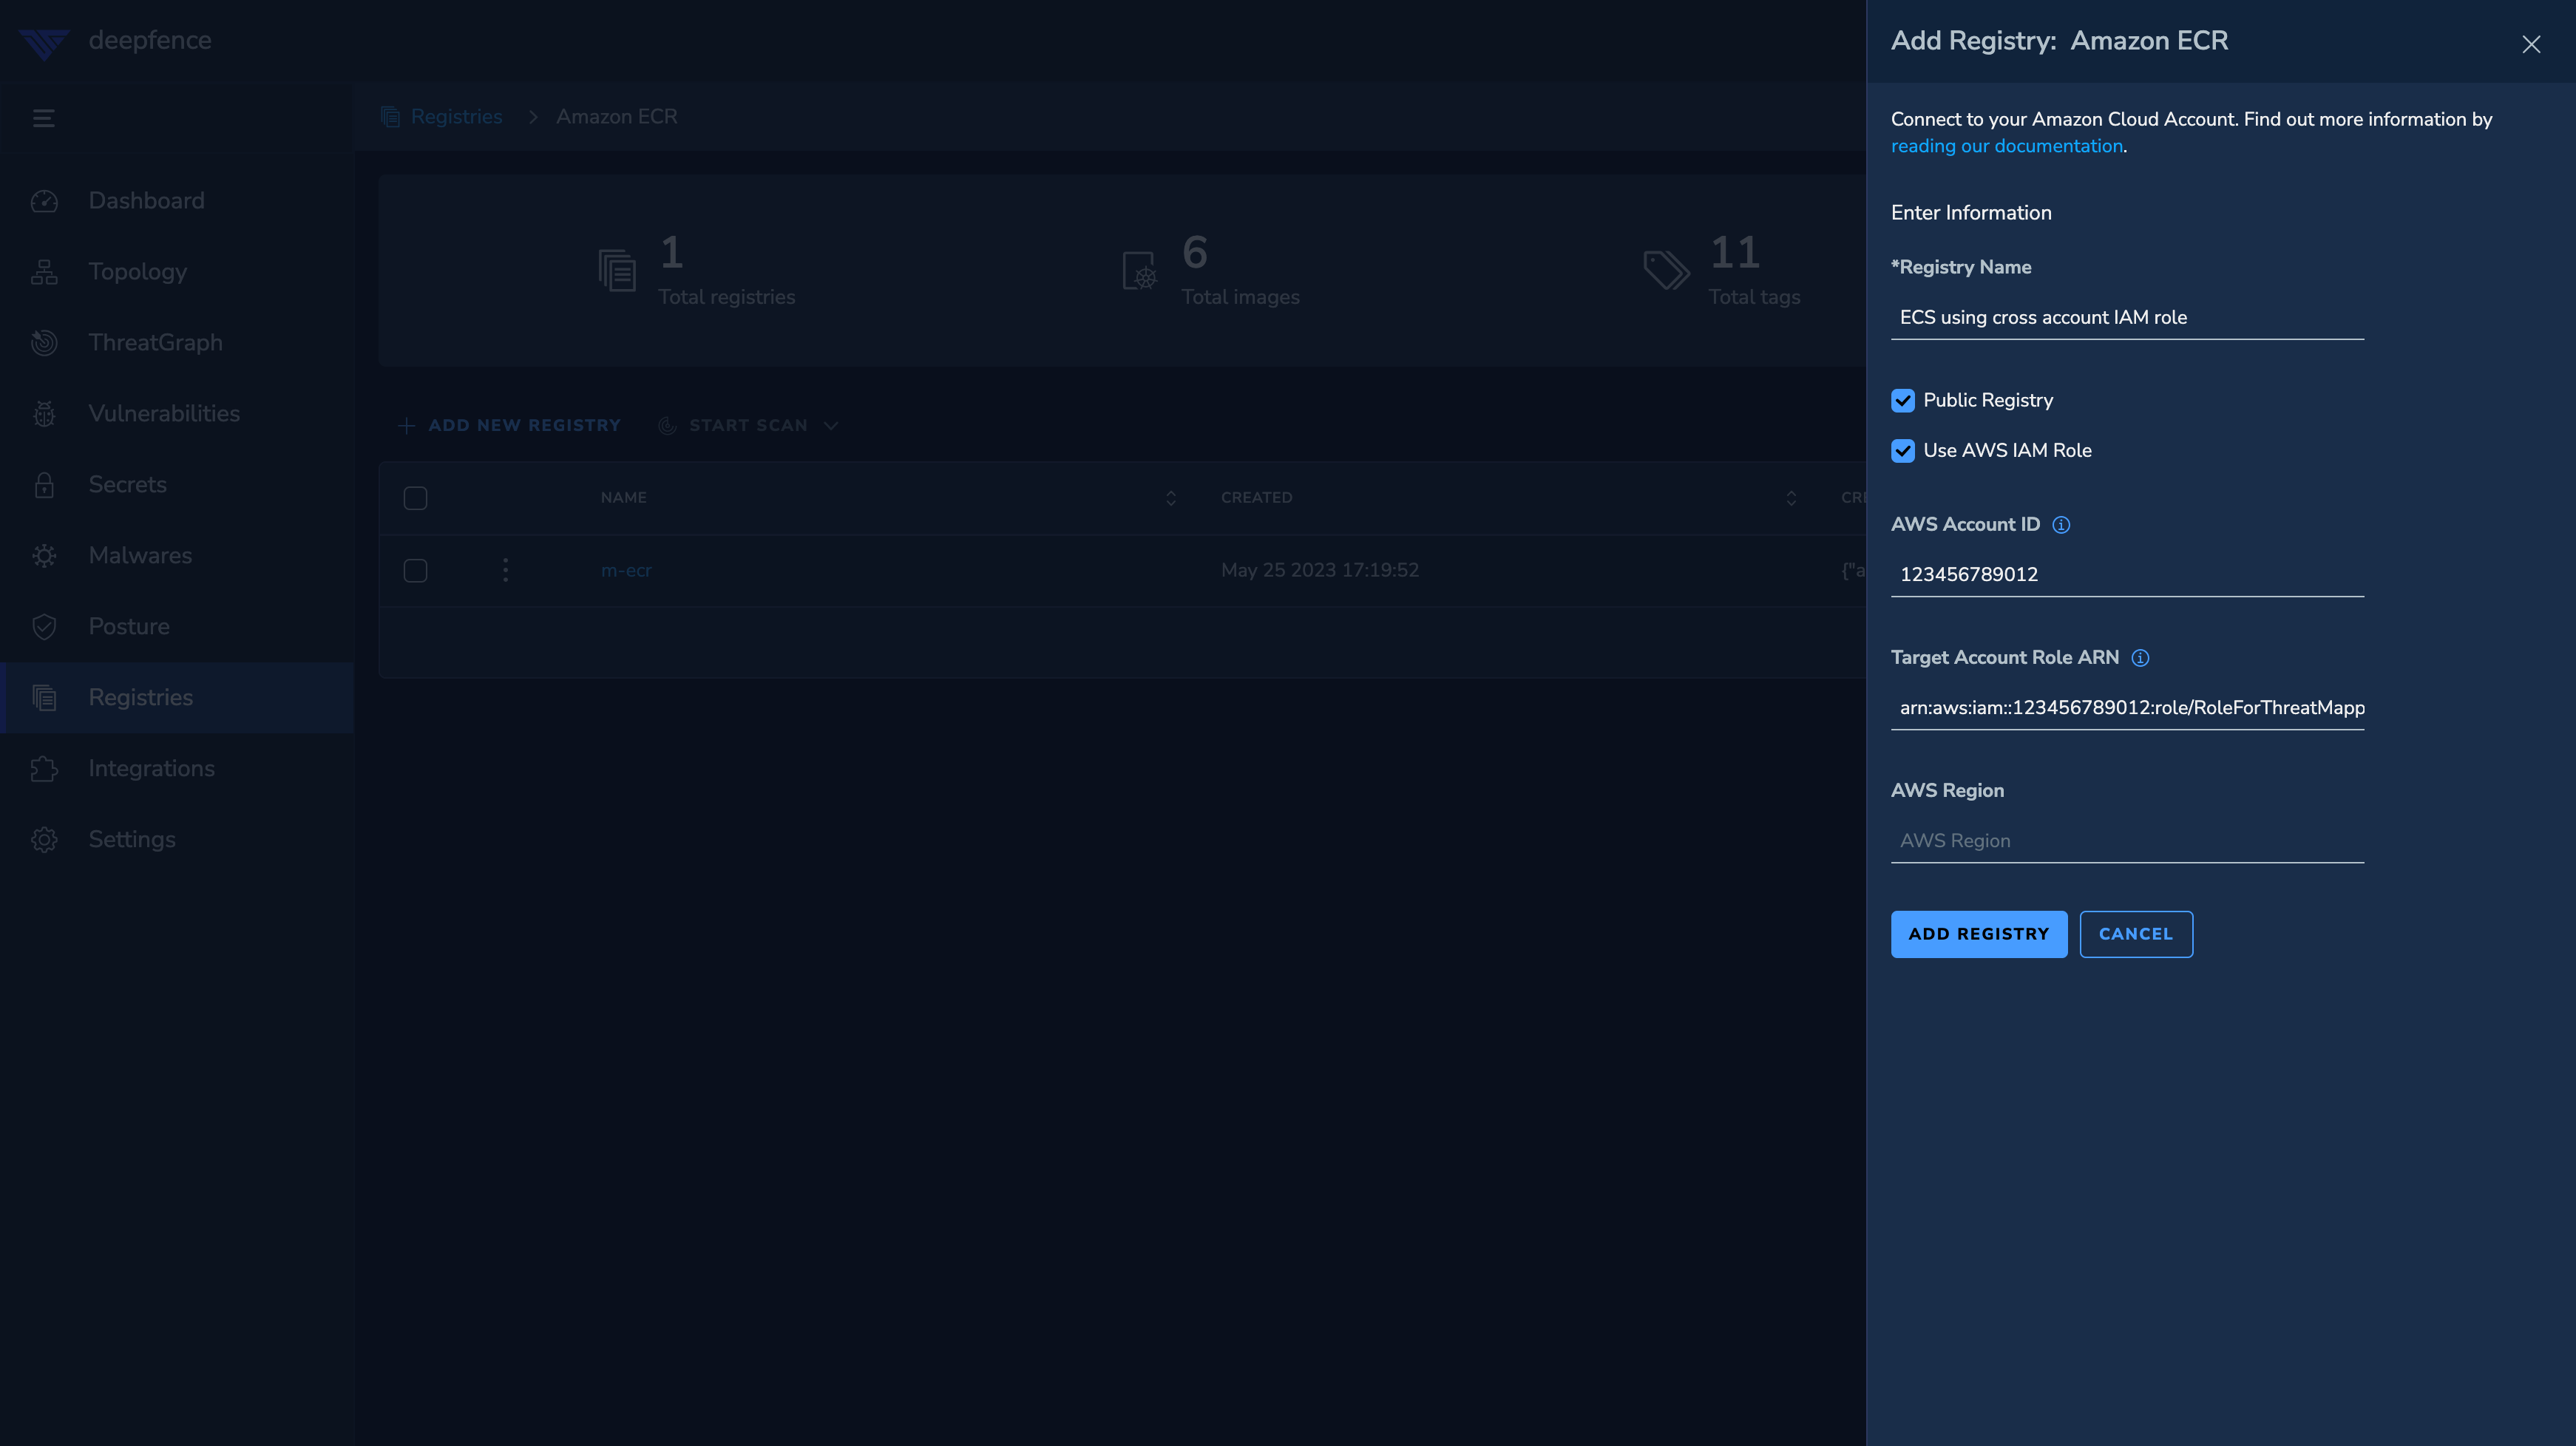Image resolution: width=2576 pixels, height=1446 pixels.
Task: Click the Topology network icon
Action: tap(44, 272)
